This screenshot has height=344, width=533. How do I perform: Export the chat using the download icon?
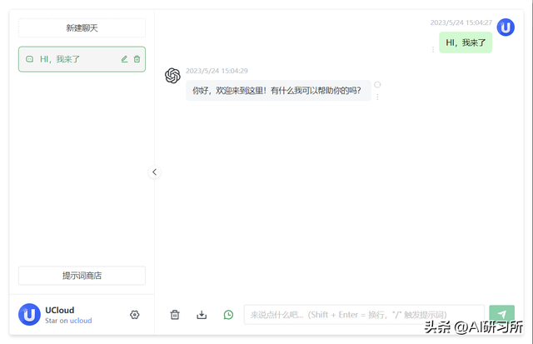click(202, 315)
